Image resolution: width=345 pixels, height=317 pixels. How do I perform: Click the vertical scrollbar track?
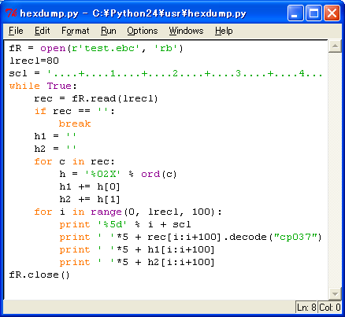point(335,170)
